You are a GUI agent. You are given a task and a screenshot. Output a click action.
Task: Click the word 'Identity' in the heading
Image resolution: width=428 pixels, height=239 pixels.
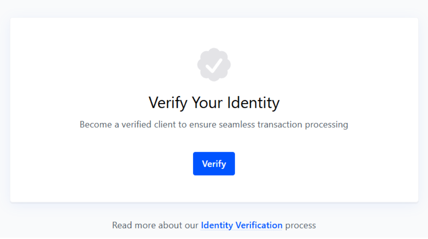pyautogui.click(x=253, y=103)
